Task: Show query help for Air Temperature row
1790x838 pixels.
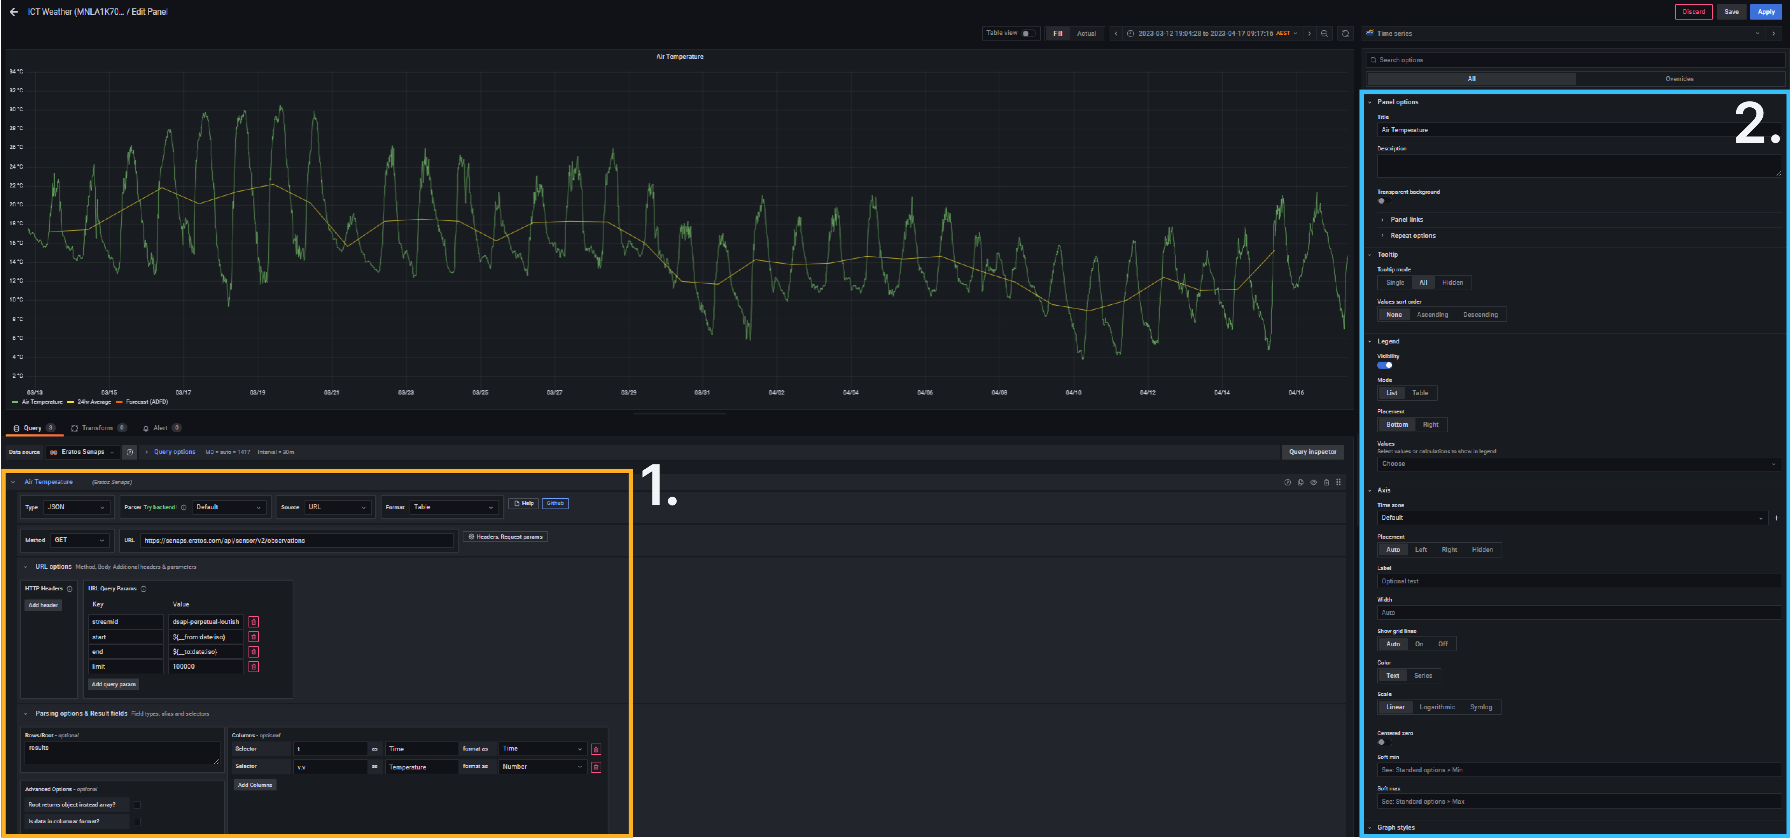Action: [x=1288, y=483]
